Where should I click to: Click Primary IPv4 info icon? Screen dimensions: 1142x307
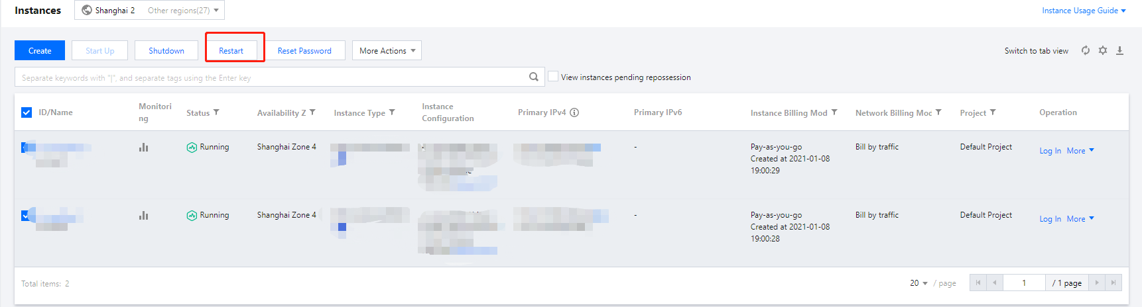pos(574,112)
